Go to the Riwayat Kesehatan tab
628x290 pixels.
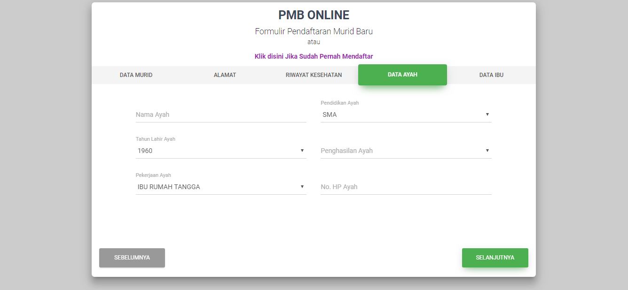(314, 75)
